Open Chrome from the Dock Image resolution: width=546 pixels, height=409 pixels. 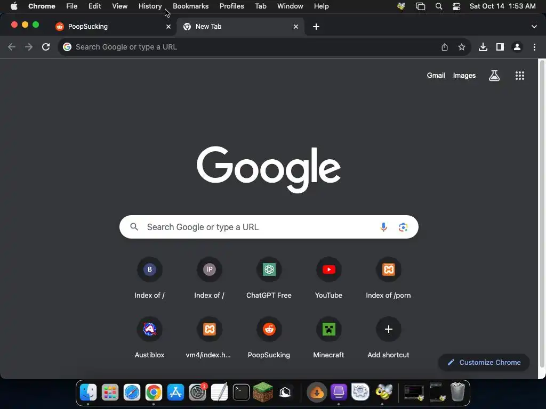(x=154, y=392)
